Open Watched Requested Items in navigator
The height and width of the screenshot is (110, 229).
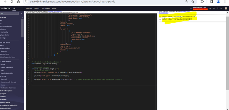click(7, 57)
